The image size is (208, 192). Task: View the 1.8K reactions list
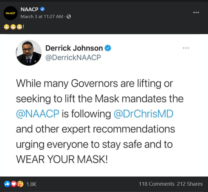pos(31,184)
